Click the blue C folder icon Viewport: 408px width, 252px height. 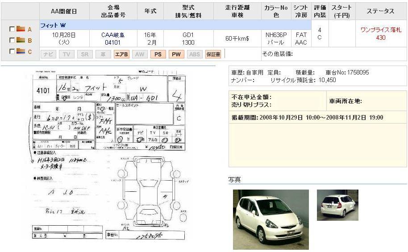21,51
